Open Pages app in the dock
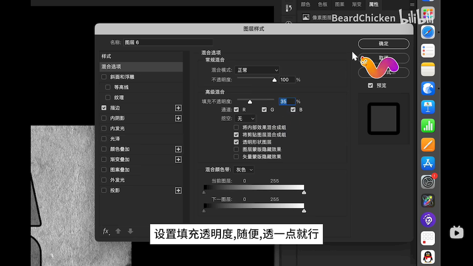The height and width of the screenshot is (266, 473). (428, 145)
